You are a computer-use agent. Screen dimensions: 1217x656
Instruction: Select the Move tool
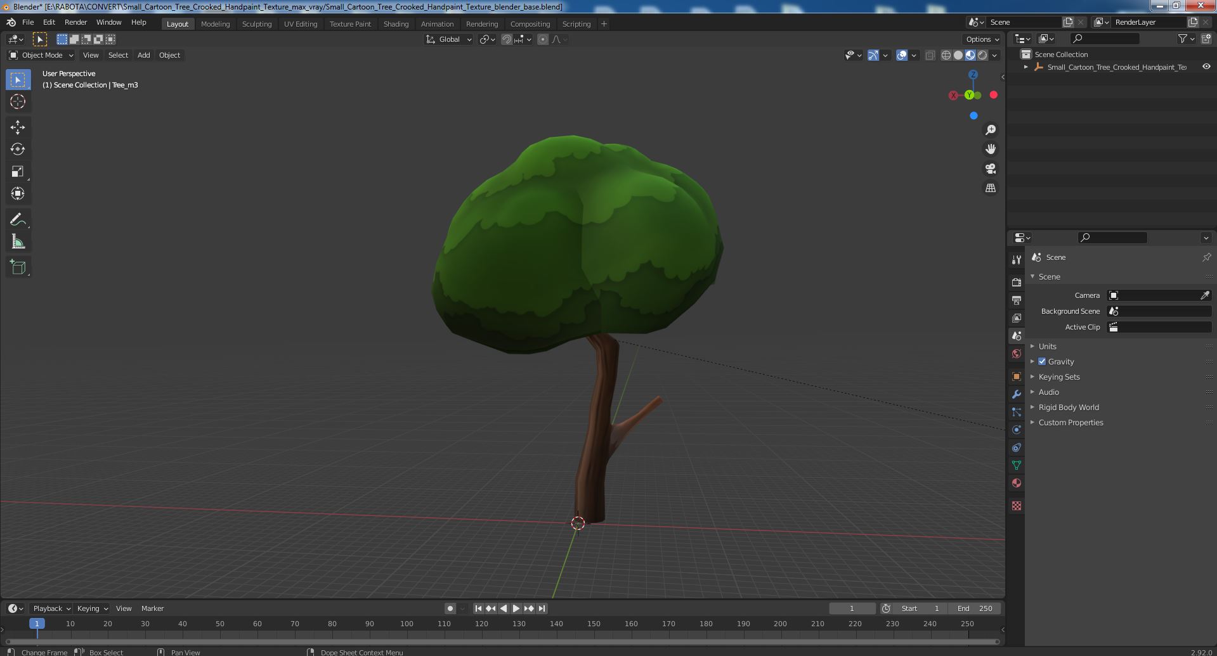[x=18, y=127]
